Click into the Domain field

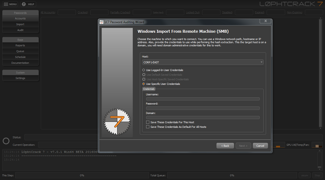pos(203,118)
